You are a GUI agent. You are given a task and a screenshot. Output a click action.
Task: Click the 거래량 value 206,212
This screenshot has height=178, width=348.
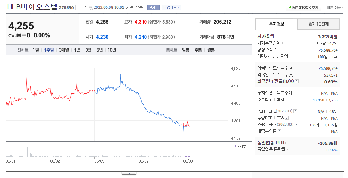click(x=222, y=22)
